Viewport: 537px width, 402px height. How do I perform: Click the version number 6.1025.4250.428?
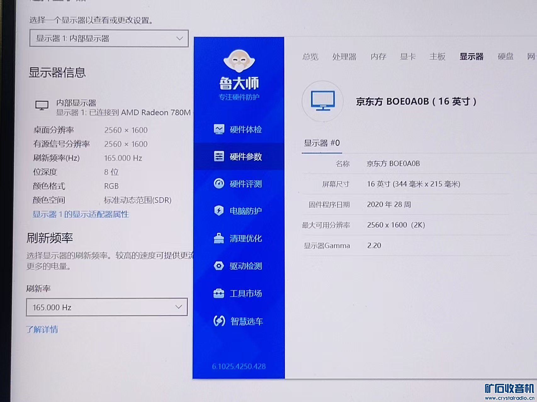click(x=239, y=366)
